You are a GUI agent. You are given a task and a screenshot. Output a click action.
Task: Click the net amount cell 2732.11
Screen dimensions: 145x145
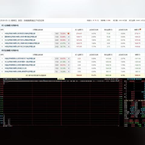[x=137, y=34]
